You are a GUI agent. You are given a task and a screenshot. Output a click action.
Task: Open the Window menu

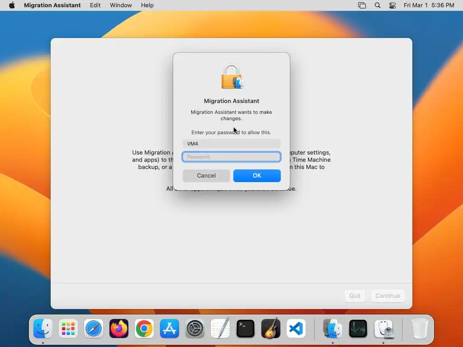pyautogui.click(x=121, y=5)
